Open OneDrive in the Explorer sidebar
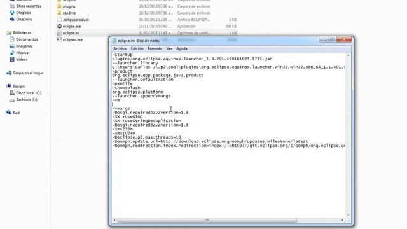This screenshot has height=229, width=407. [24, 20]
